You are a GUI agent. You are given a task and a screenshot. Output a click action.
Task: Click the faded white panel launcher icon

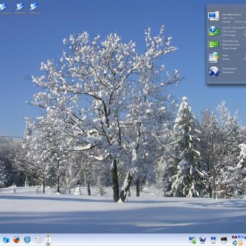38,240
